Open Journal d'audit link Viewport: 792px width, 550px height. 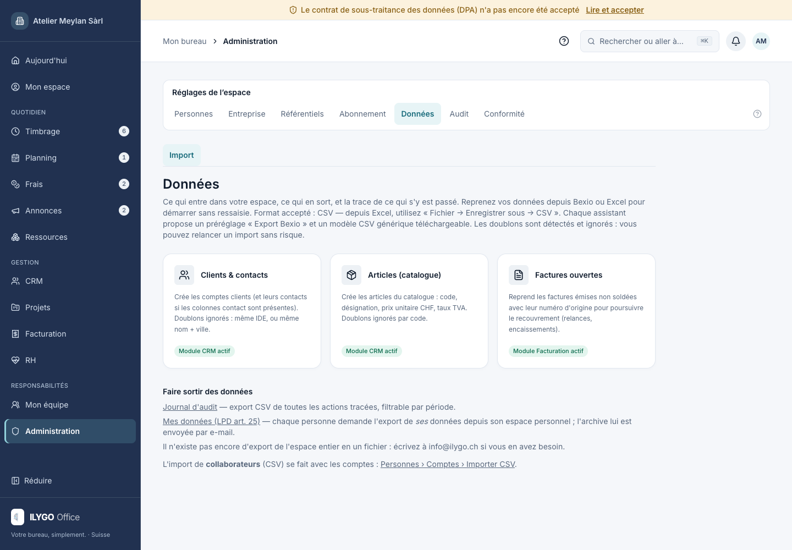[x=190, y=407]
